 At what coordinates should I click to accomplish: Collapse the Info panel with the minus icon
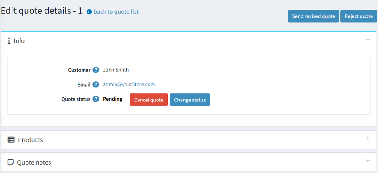click(x=368, y=39)
